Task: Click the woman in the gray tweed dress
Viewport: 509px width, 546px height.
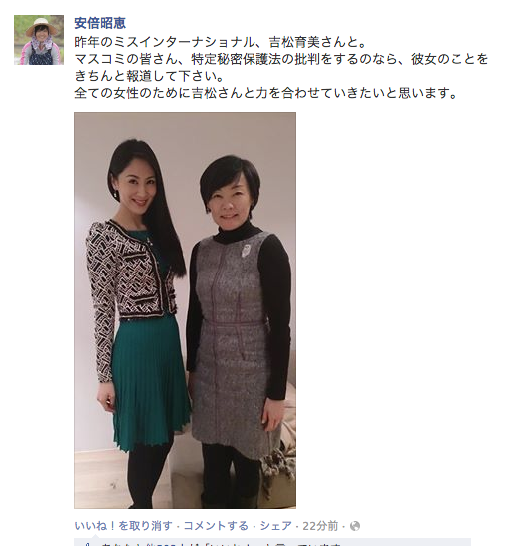Action: [x=239, y=330]
